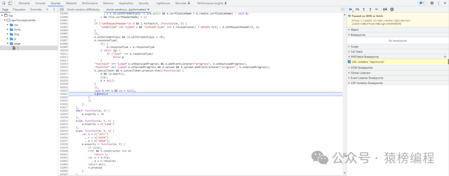Open the Recorder tab
This screenshot has height=176, width=449.
click(x=183, y=3)
